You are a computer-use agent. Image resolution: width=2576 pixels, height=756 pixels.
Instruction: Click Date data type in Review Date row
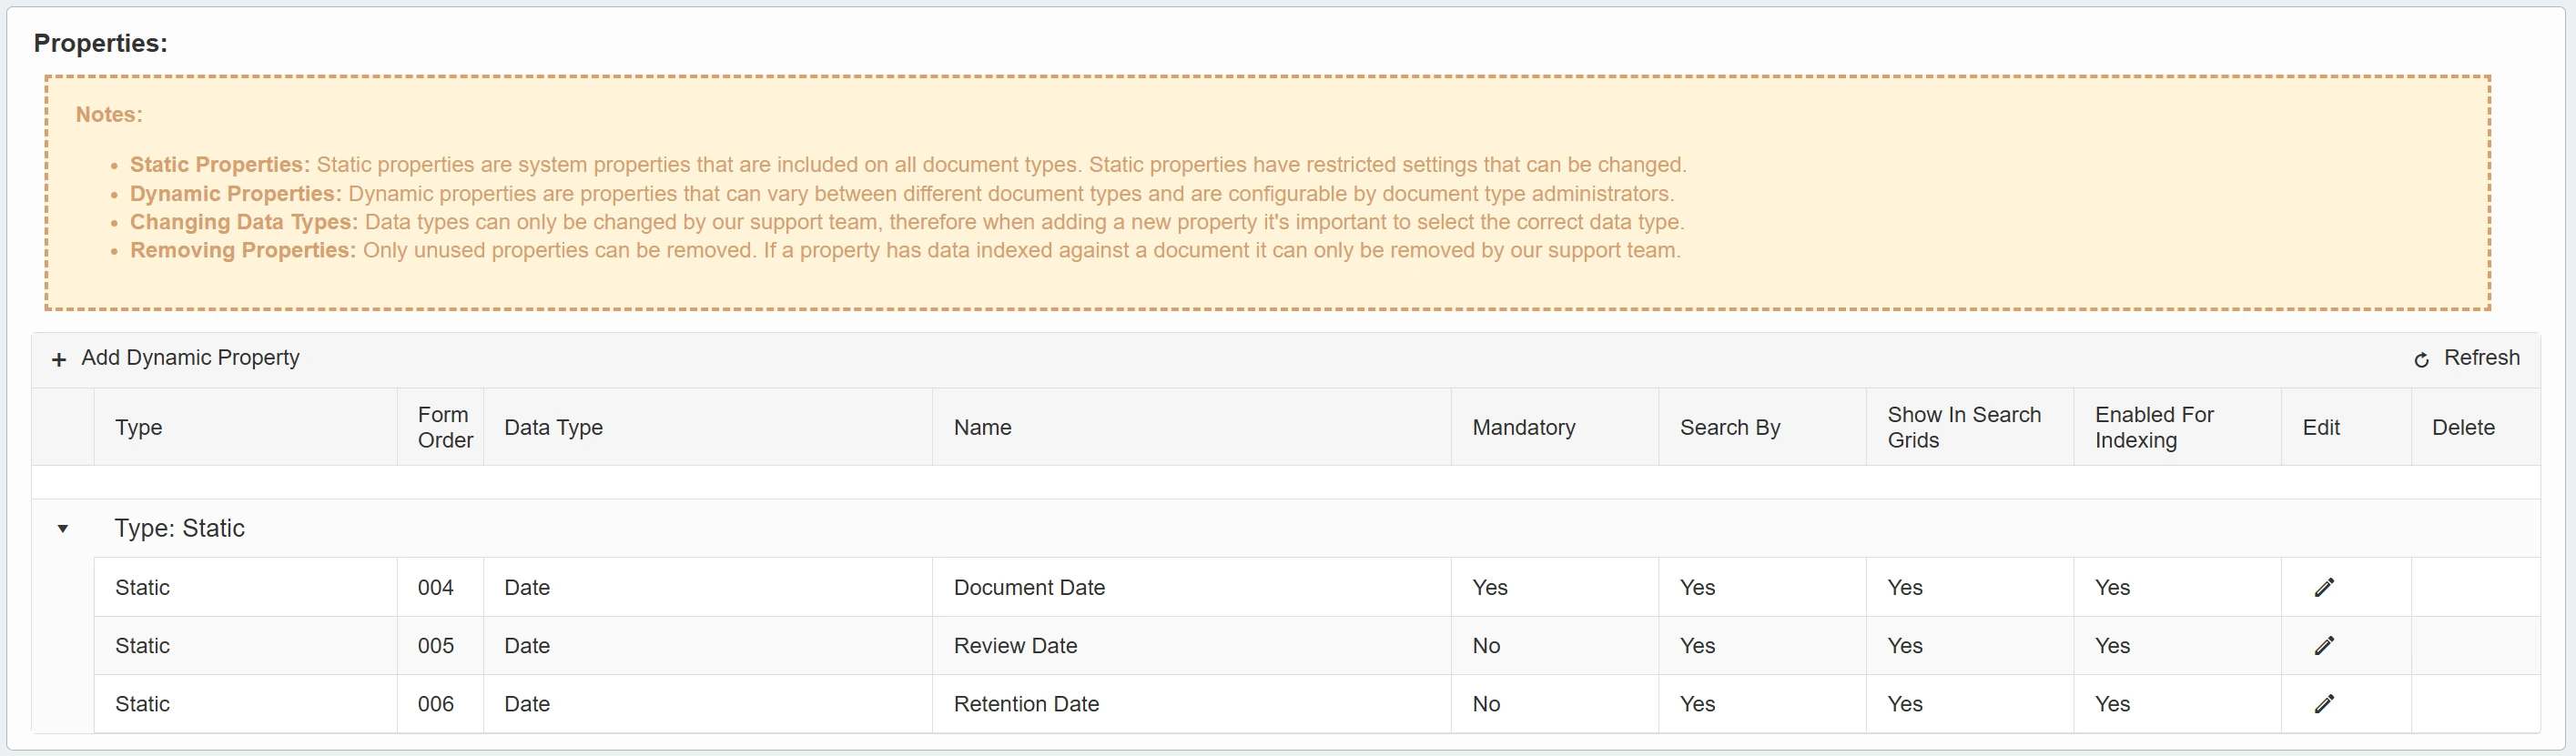708,645
